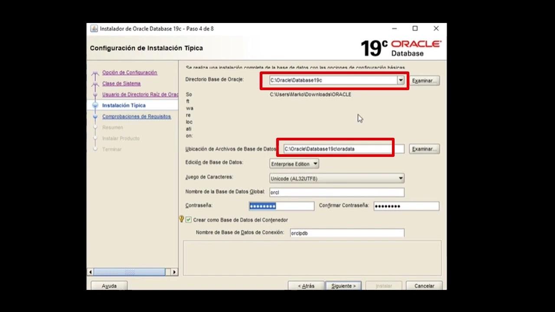Open the Comprobaciones de Requisitos step
This screenshot has height=312, width=555.
(137, 116)
